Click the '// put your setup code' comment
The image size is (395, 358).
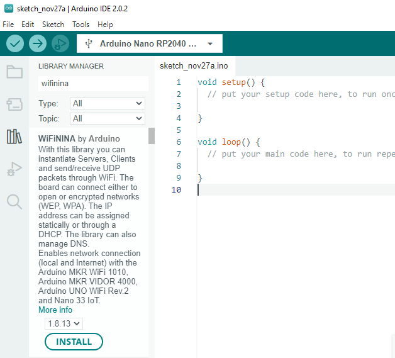click(x=301, y=94)
